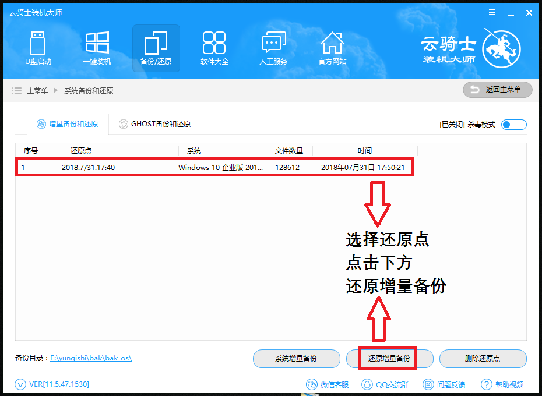Click the row number 1 cell
Viewport: 542px width, 396px height.
point(23,168)
